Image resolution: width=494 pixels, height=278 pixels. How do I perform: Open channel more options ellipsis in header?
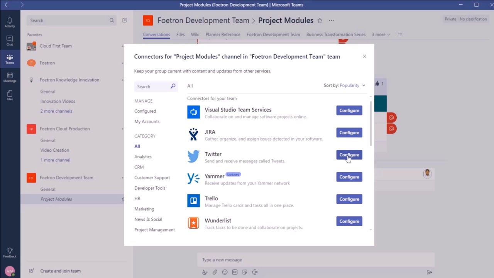pyautogui.click(x=331, y=20)
